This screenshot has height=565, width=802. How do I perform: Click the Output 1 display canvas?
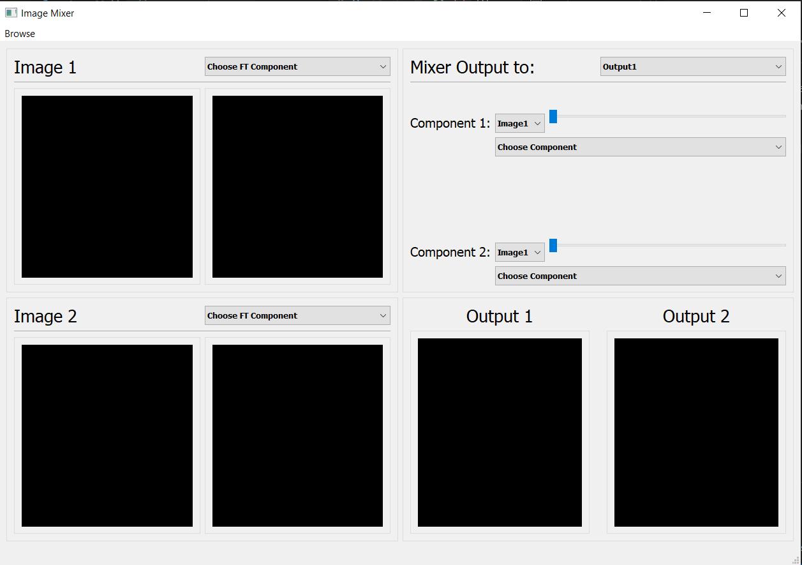click(x=500, y=432)
